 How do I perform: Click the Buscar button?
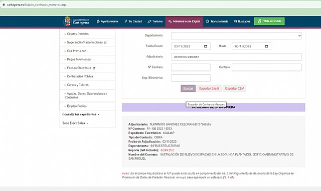pos(188,88)
